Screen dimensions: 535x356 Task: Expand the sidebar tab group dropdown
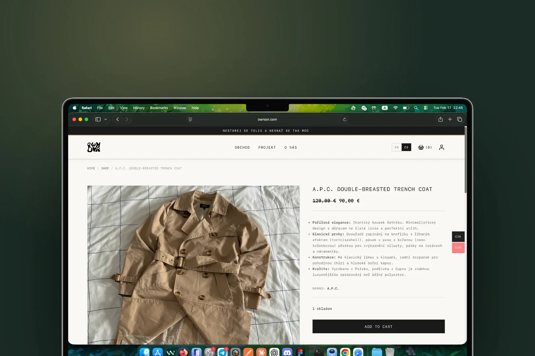(x=106, y=119)
